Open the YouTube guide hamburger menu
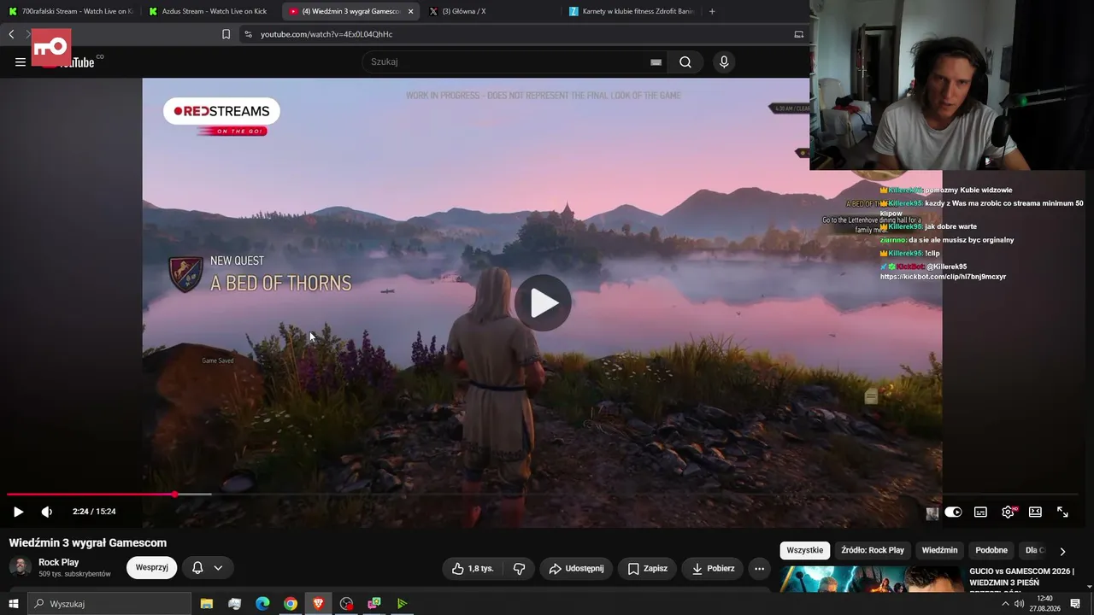This screenshot has height=615, width=1094. pyautogui.click(x=21, y=61)
